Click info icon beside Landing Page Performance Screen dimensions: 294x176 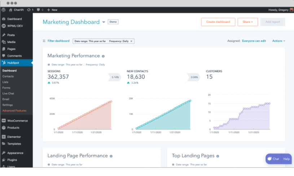(111, 156)
